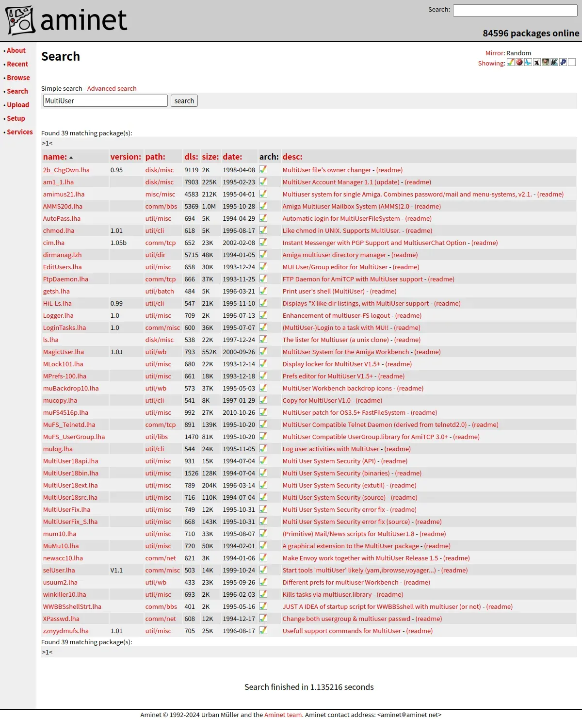Image resolution: width=582 pixels, height=719 pixels.
Task: Sort results by desc column
Action: point(292,157)
